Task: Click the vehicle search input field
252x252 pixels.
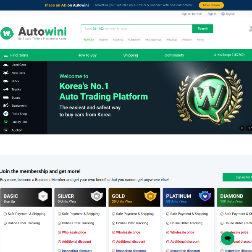Action: pyautogui.click(x=136, y=29)
